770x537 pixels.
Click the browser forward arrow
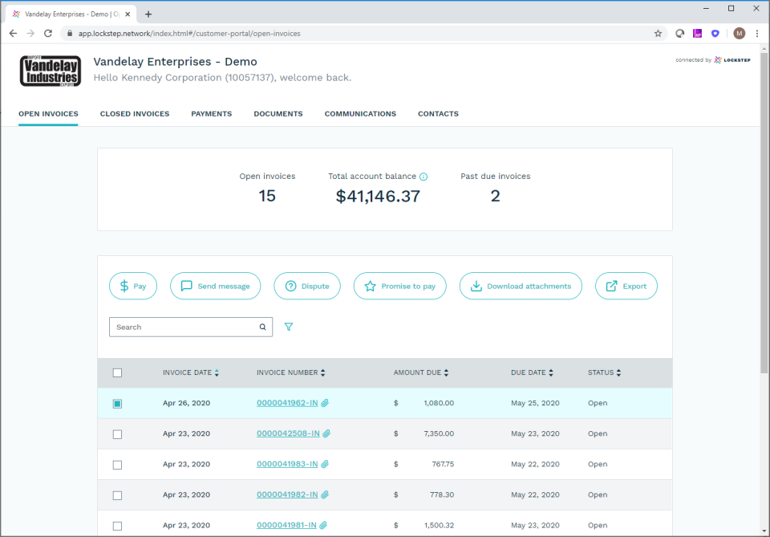tap(30, 34)
